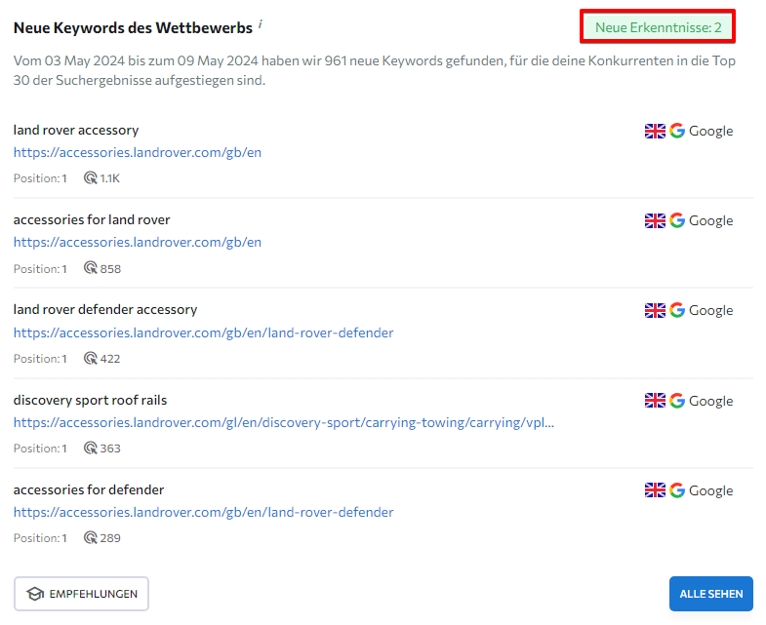Viewport: 766px width, 625px height.
Task: Click 'Position: 1' under 'land rover accessory'
Action: 40,178
